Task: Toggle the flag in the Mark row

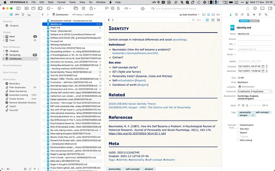Action: tap(239, 105)
